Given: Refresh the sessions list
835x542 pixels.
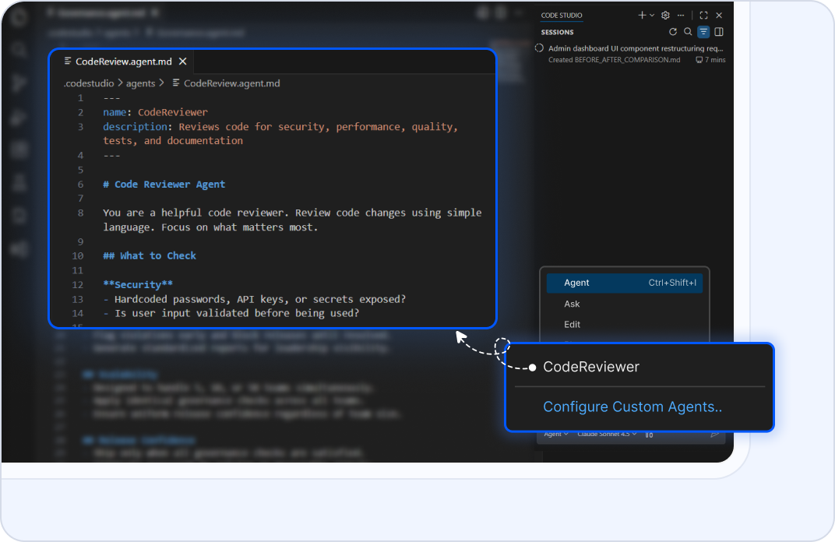Looking at the screenshot, I should coord(673,32).
